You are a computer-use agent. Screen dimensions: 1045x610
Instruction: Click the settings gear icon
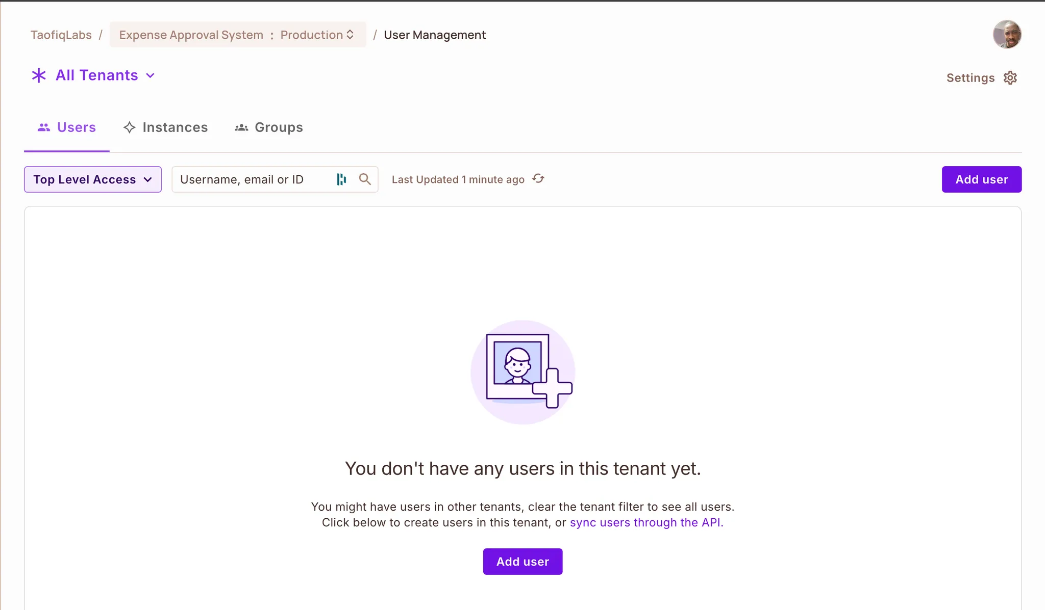(x=1010, y=77)
